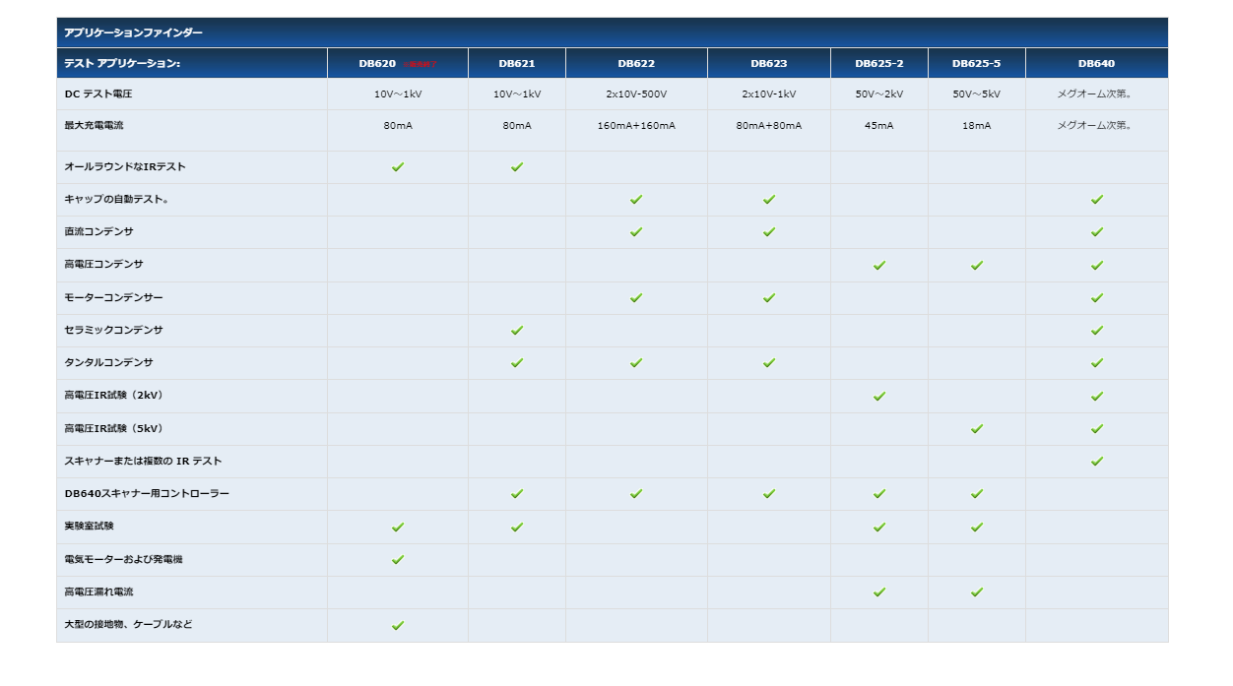The image size is (1233, 686).
Task: Click DB625-5 checkmark in 高電圧漏れ電流 row
Action: click(977, 592)
